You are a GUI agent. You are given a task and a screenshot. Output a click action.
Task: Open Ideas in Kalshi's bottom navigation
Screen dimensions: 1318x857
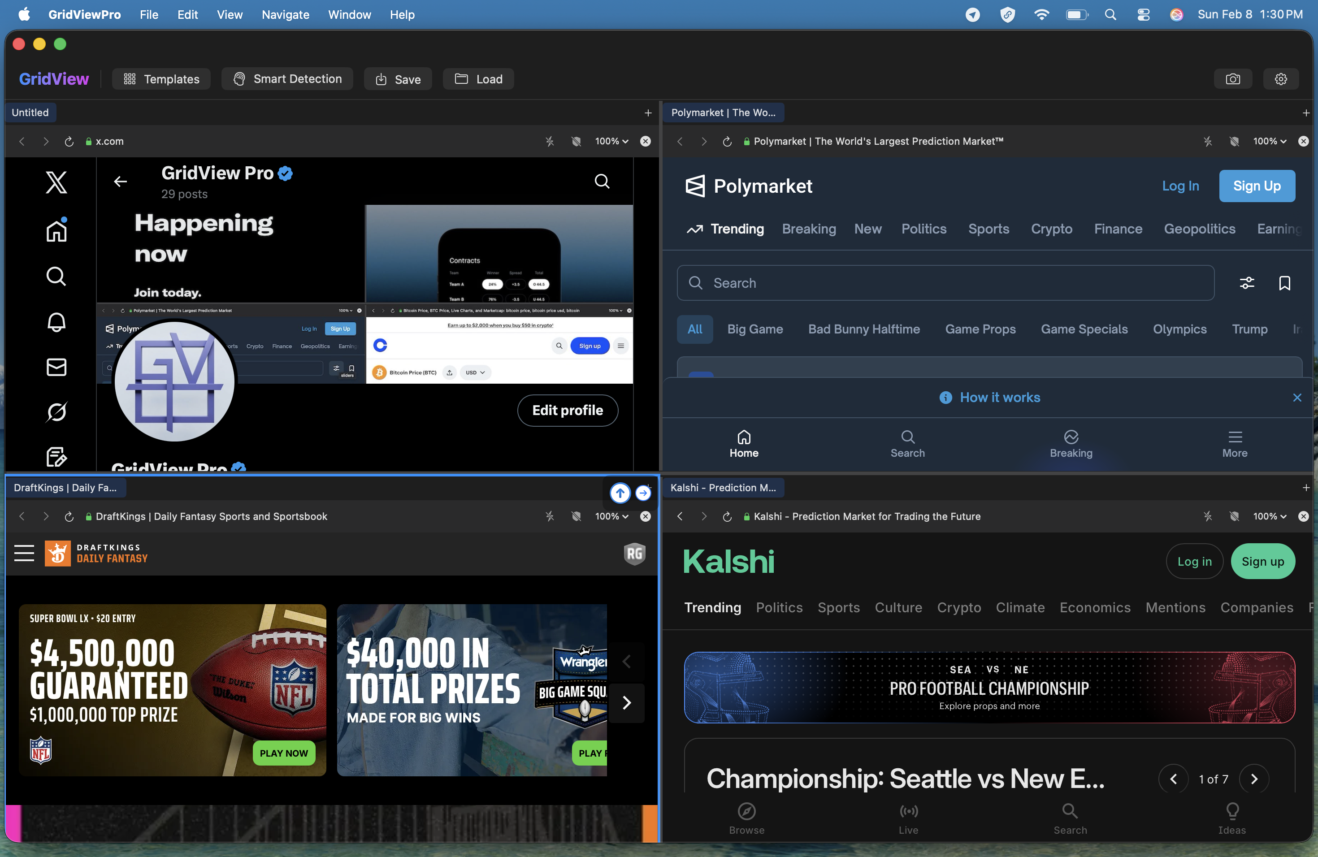[1232, 818]
